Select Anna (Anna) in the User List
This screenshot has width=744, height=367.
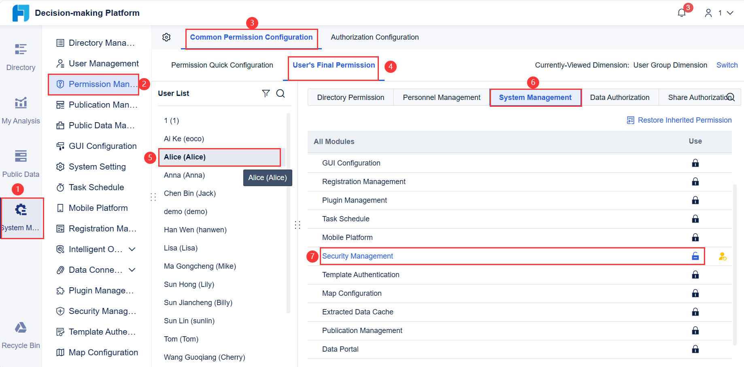pyautogui.click(x=184, y=175)
